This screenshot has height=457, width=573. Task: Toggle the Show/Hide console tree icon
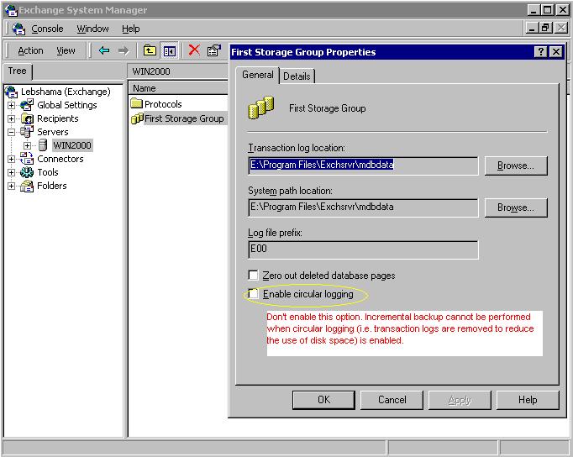click(169, 50)
